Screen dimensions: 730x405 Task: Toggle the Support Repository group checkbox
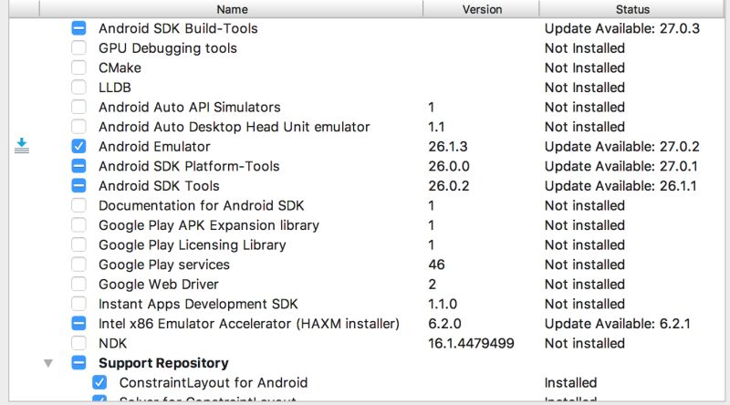[78, 363]
